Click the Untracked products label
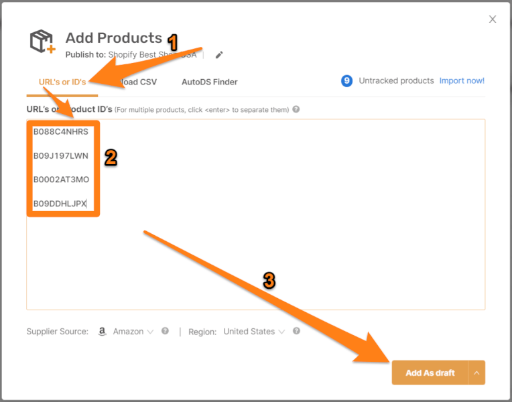 pyautogui.click(x=396, y=80)
